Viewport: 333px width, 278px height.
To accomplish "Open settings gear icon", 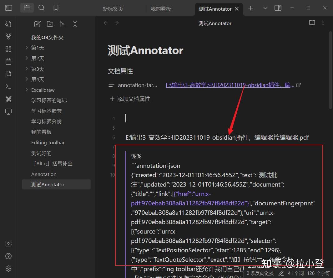I will tap(8, 269).
